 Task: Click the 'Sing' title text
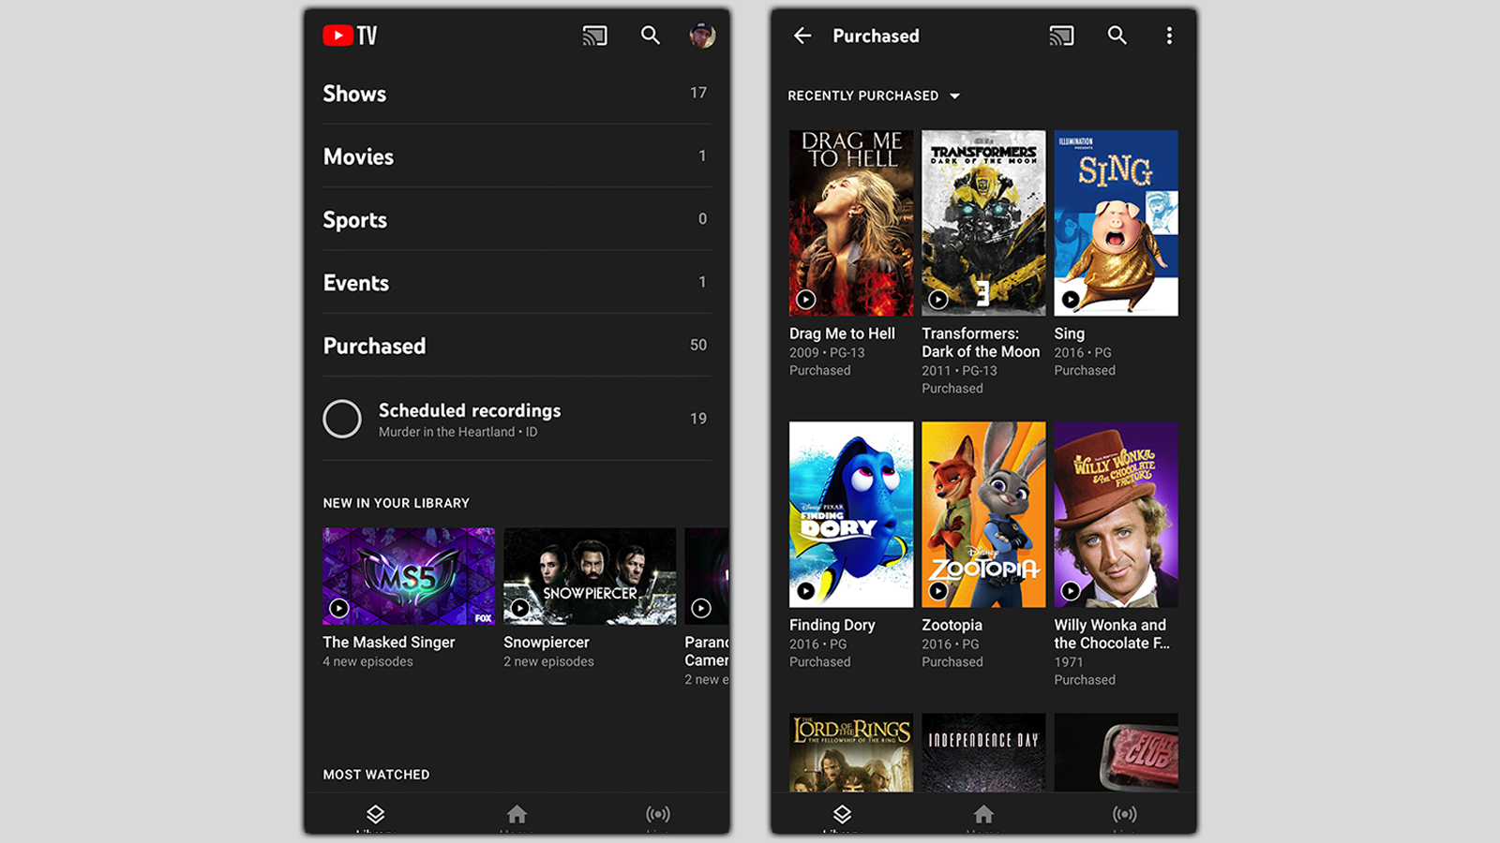[x=1069, y=333]
